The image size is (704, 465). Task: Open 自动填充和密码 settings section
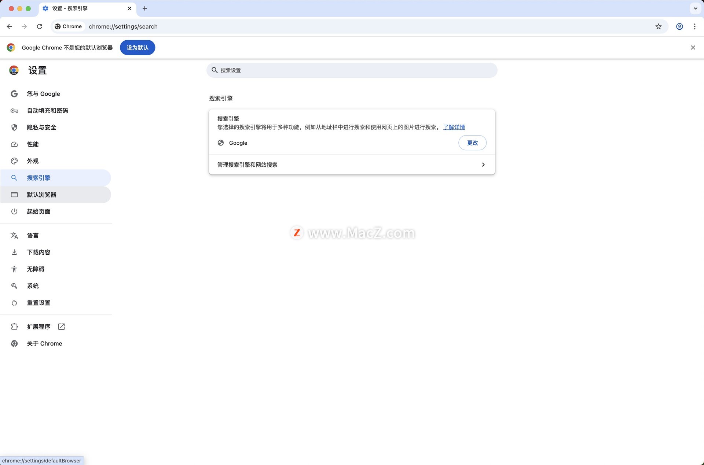tap(56, 111)
